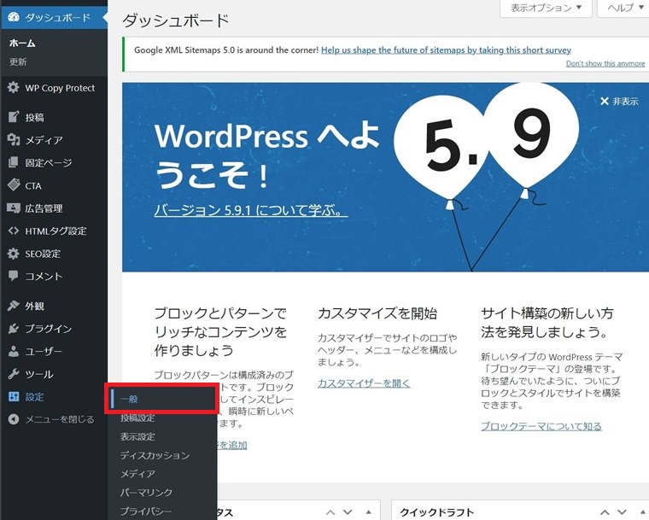Click the CTA tag icon
This screenshot has width=649, height=520.
tap(14, 185)
